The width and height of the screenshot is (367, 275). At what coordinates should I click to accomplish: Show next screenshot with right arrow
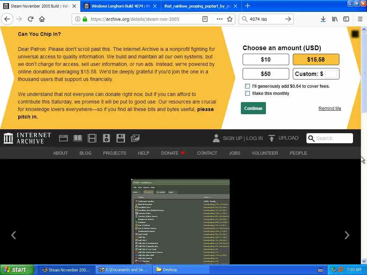coord(347,235)
